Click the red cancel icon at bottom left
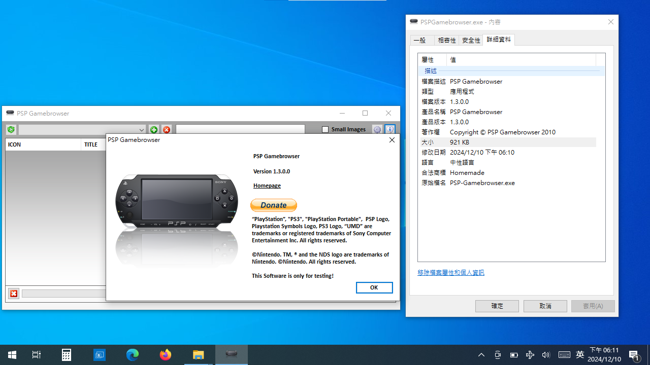This screenshot has height=365, width=650. (14, 294)
